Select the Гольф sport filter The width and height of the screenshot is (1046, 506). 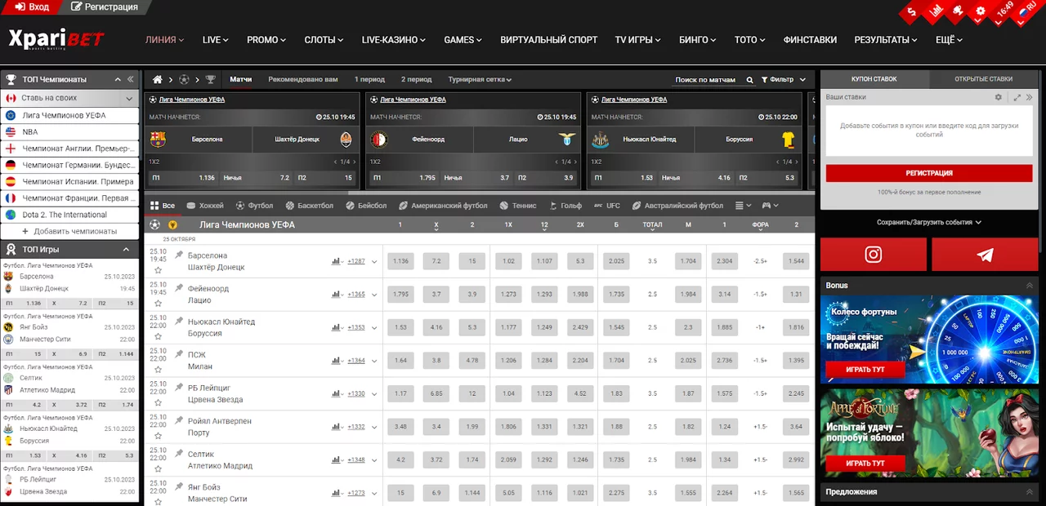565,206
